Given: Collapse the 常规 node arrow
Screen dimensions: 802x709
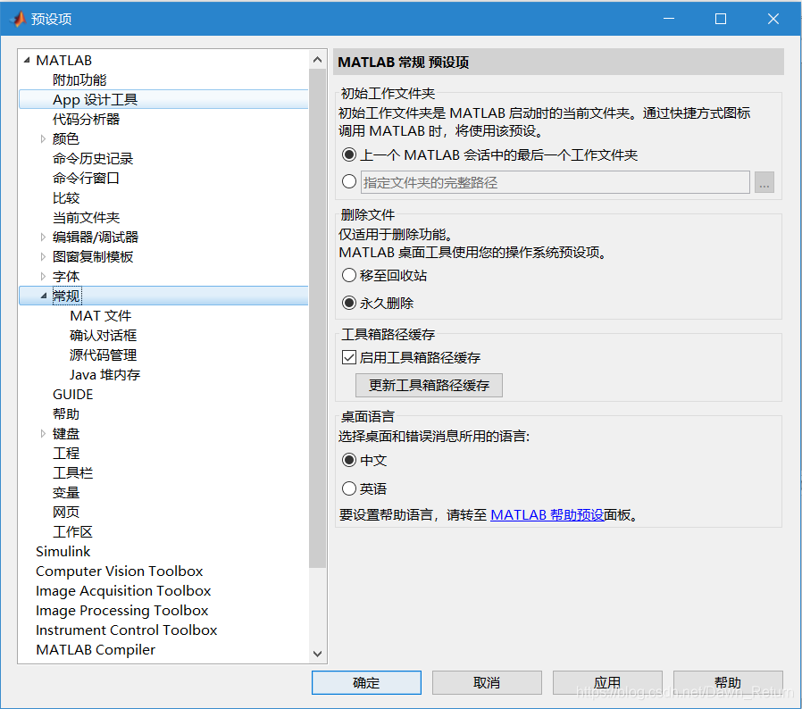Looking at the screenshot, I should point(44,296).
